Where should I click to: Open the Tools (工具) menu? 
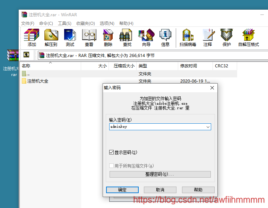[x=64, y=23]
